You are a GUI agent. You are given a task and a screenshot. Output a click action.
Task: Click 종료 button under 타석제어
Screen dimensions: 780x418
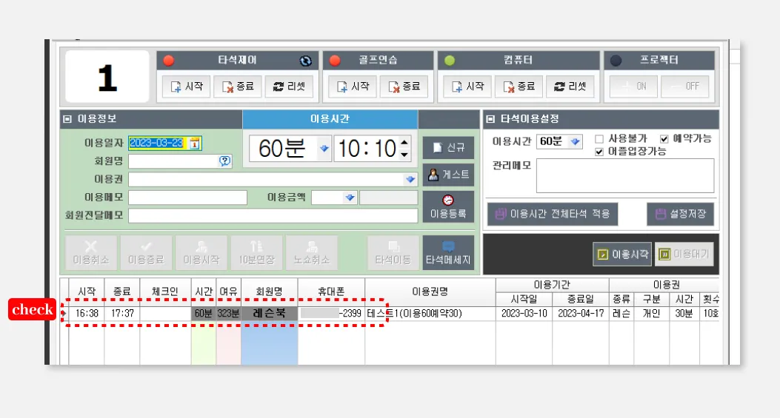pos(238,87)
